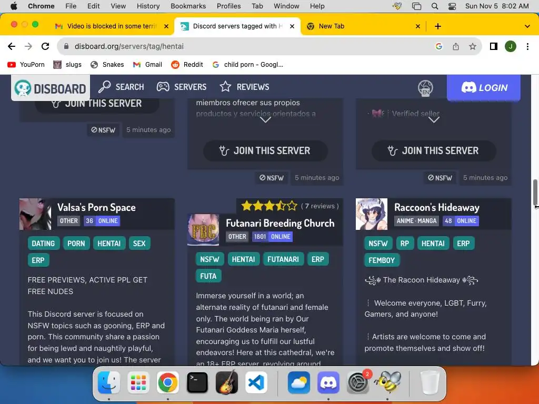Click the ANIME · MANGA category badge
This screenshot has width=539, height=404.
click(x=417, y=221)
